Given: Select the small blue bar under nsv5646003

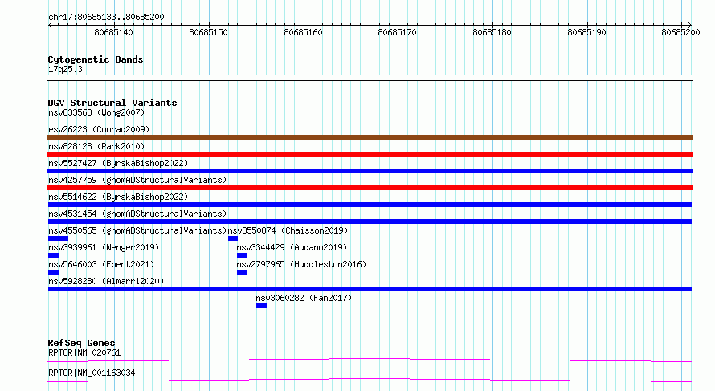Looking at the screenshot, I should (53, 272).
